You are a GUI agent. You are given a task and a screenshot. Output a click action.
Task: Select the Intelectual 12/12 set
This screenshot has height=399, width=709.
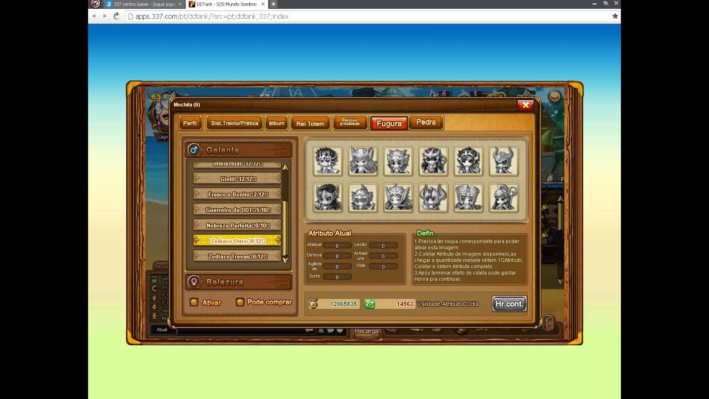pyautogui.click(x=237, y=165)
